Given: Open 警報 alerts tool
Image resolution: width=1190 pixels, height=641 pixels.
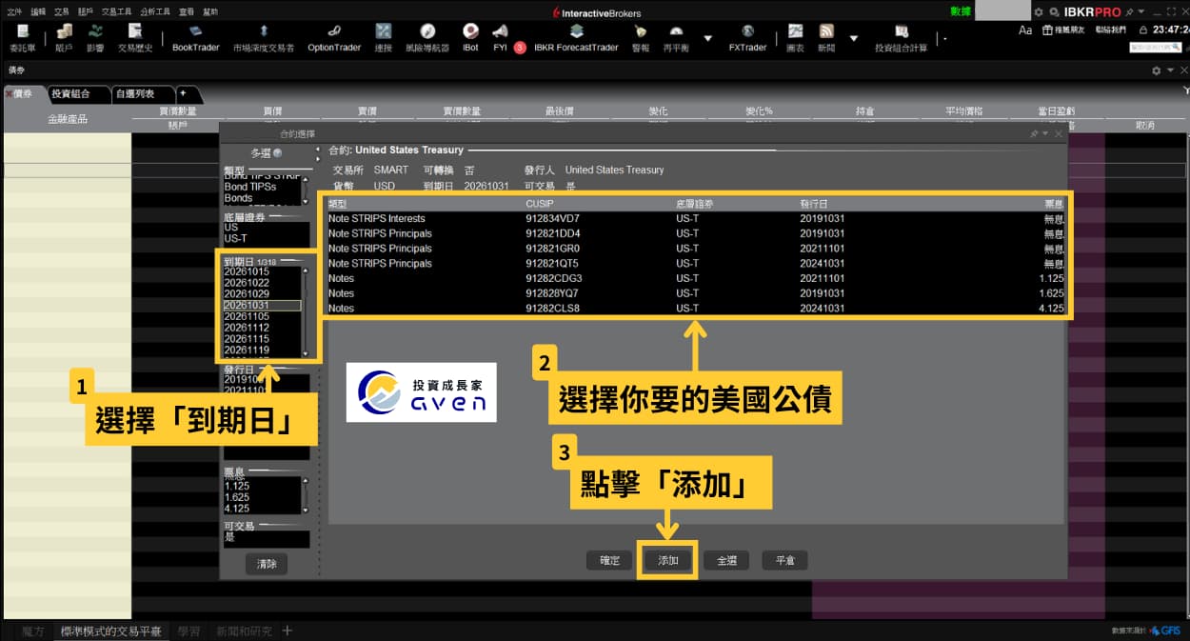Looking at the screenshot, I should point(641,38).
